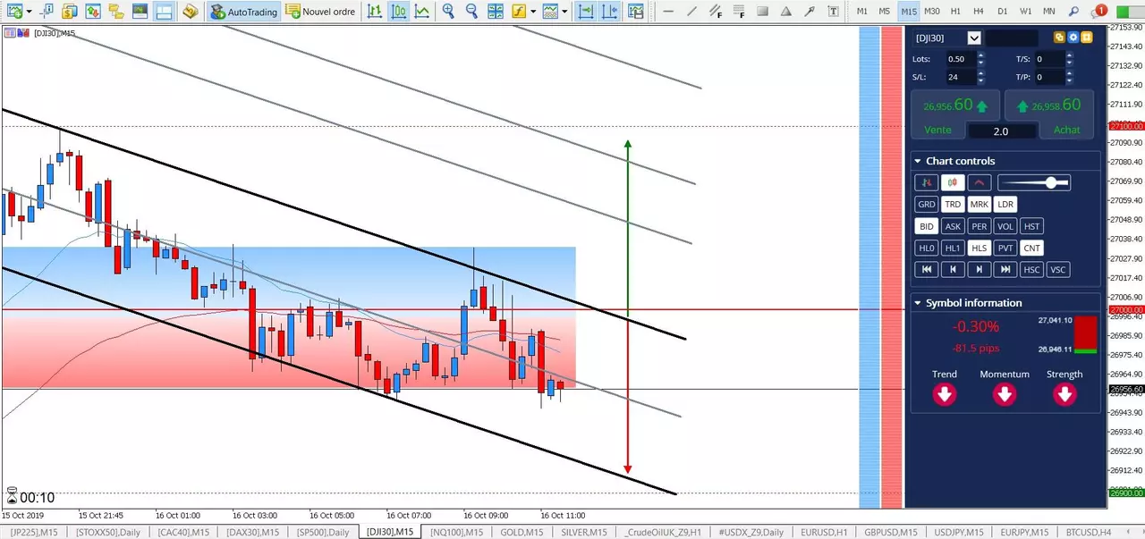Toggle LDR chart control
Image resolution: width=1145 pixels, height=539 pixels.
tap(1005, 204)
